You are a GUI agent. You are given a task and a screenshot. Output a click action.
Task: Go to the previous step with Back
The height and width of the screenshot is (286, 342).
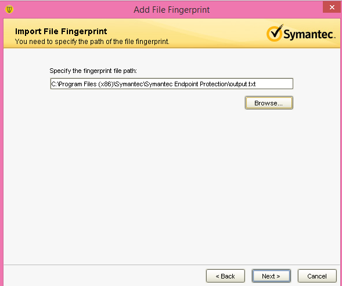pos(225,276)
